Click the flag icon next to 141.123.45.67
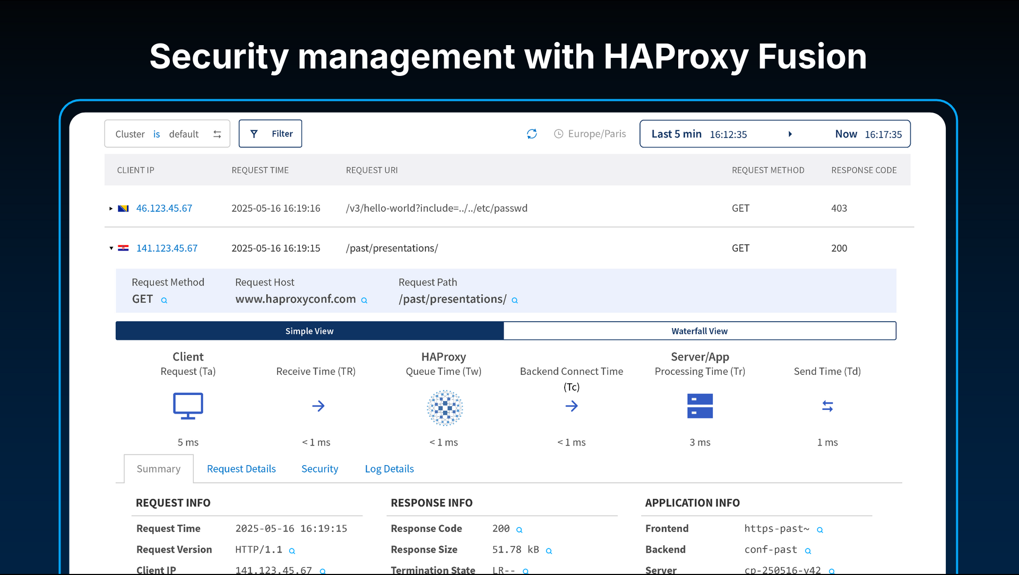 click(x=123, y=248)
